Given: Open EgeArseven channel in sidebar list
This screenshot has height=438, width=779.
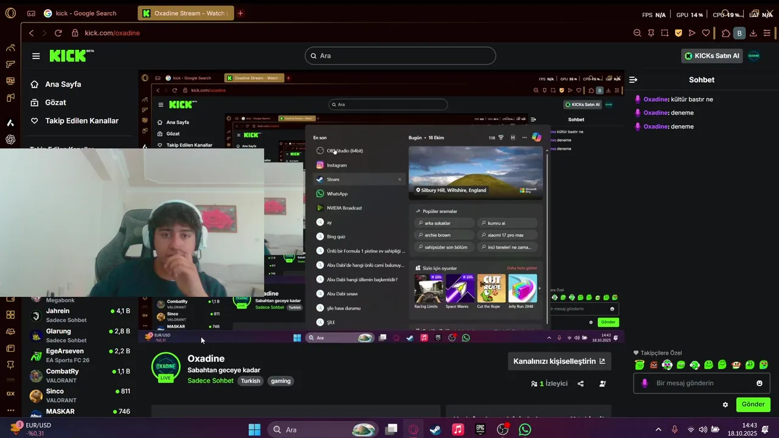Looking at the screenshot, I should tap(80, 355).
